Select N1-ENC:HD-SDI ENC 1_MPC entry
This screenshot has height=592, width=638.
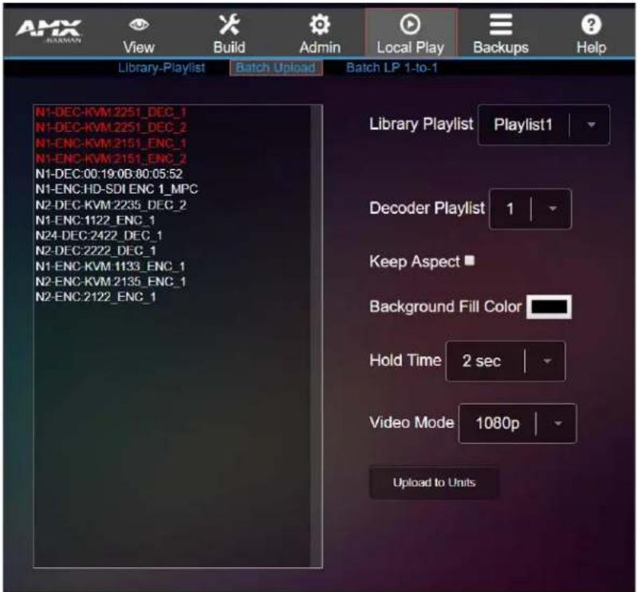click(x=116, y=189)
